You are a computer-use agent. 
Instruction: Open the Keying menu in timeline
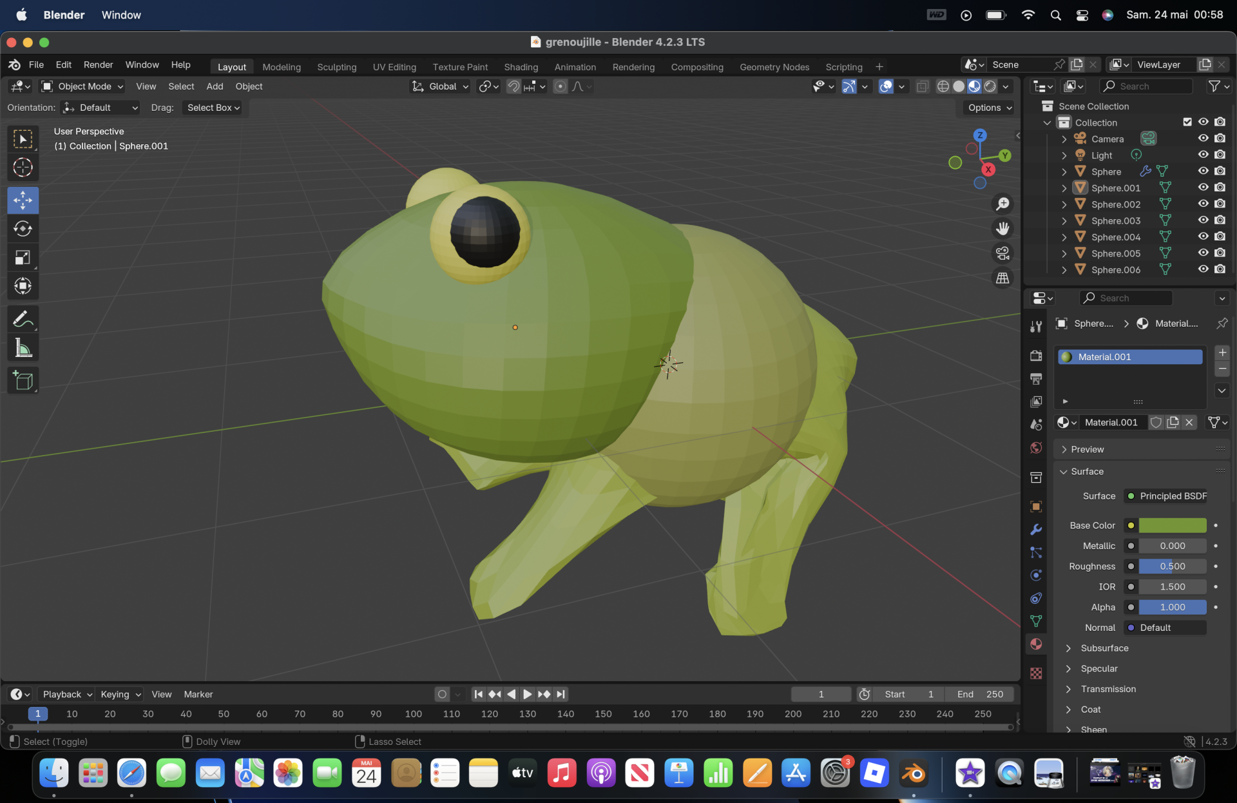pos(120,694)
